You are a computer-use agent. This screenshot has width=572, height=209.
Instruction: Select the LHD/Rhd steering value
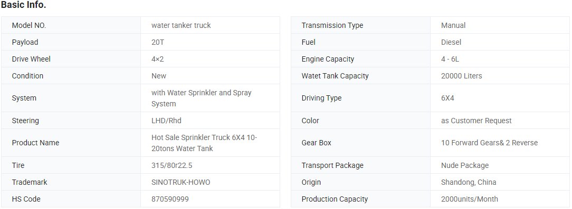click(x=166, y=121)
